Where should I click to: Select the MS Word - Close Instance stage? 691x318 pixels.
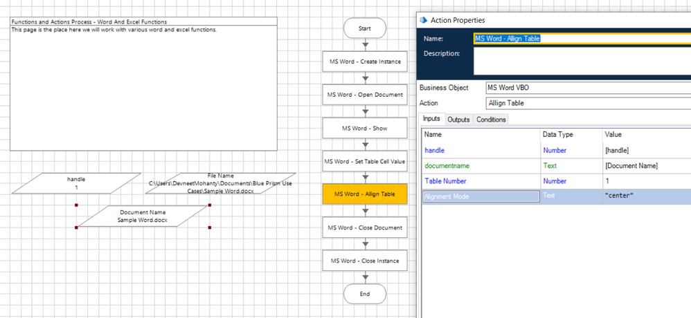[x=365, y=261]
